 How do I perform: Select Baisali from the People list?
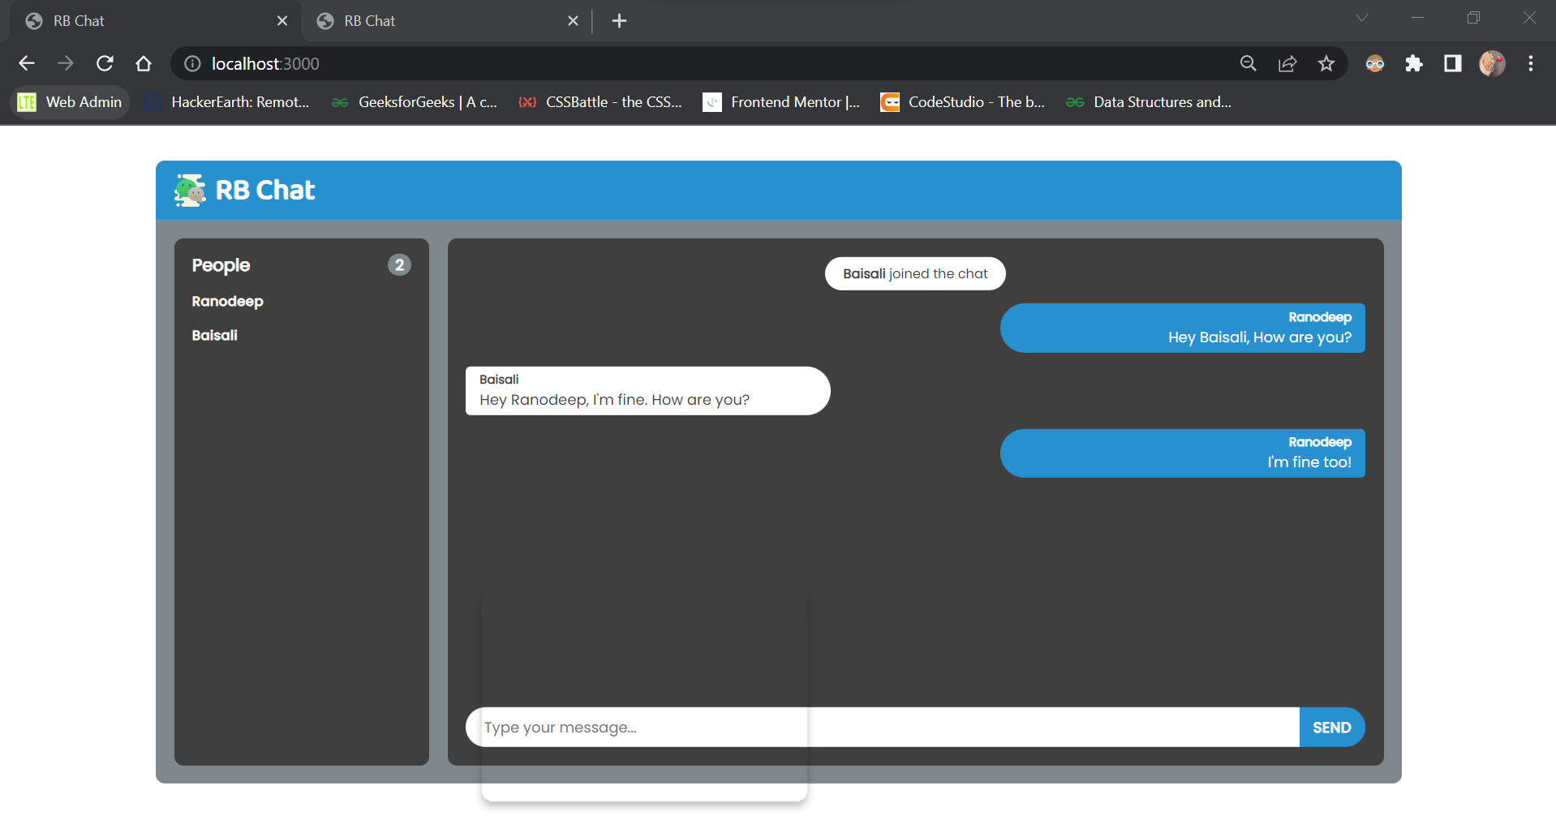[214, 334]
